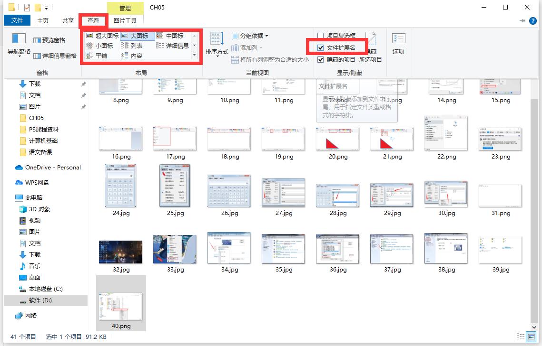Open the 图片工具 ribbon tab

tap(125, 20)
